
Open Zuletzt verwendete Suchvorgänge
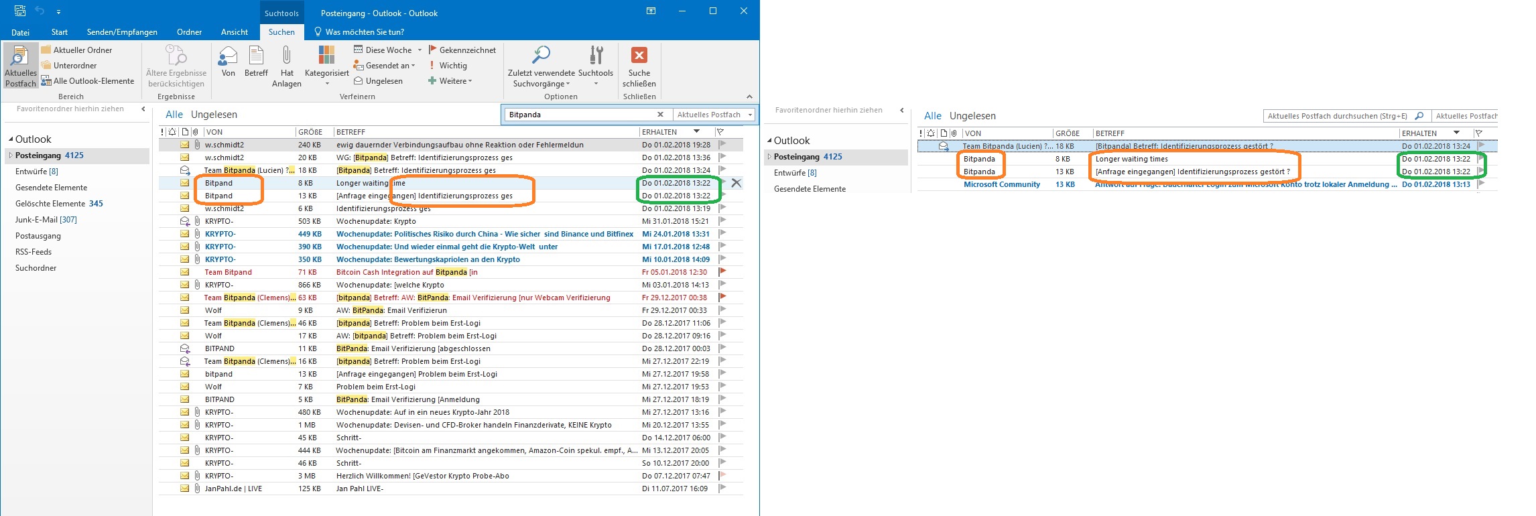coord(541,66)
